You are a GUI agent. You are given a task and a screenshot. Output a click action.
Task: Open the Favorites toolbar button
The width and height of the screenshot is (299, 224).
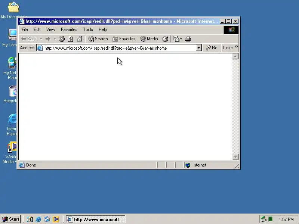(124, 39)
